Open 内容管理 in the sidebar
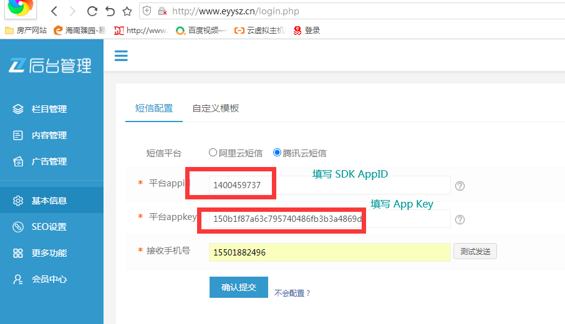 [x=52, y=135]
